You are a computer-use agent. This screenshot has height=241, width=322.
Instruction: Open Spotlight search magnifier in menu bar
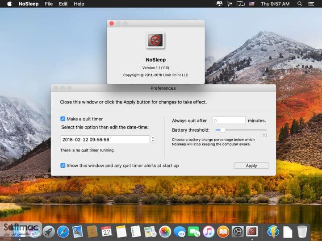(300, 4)
